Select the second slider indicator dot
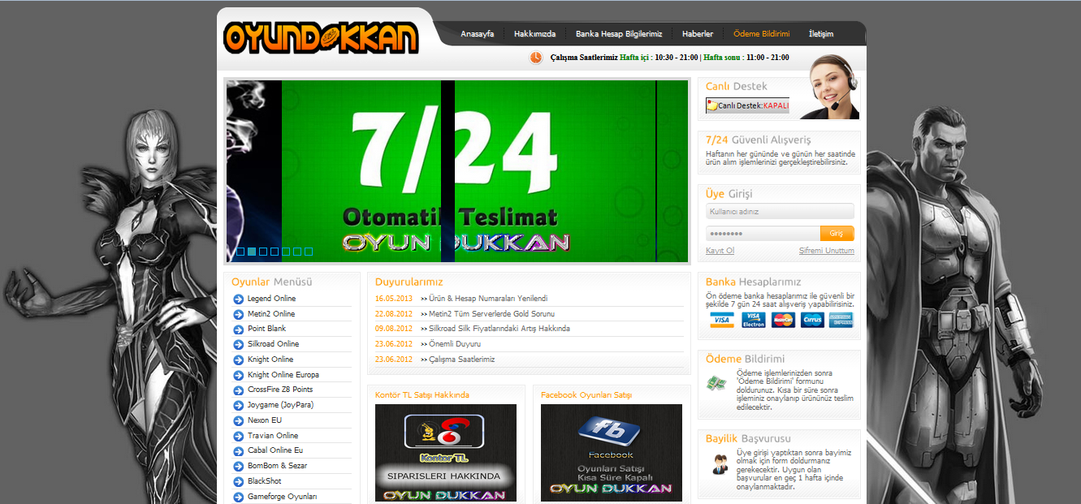This screenshot has width=1081, height=504. (252, 252)
